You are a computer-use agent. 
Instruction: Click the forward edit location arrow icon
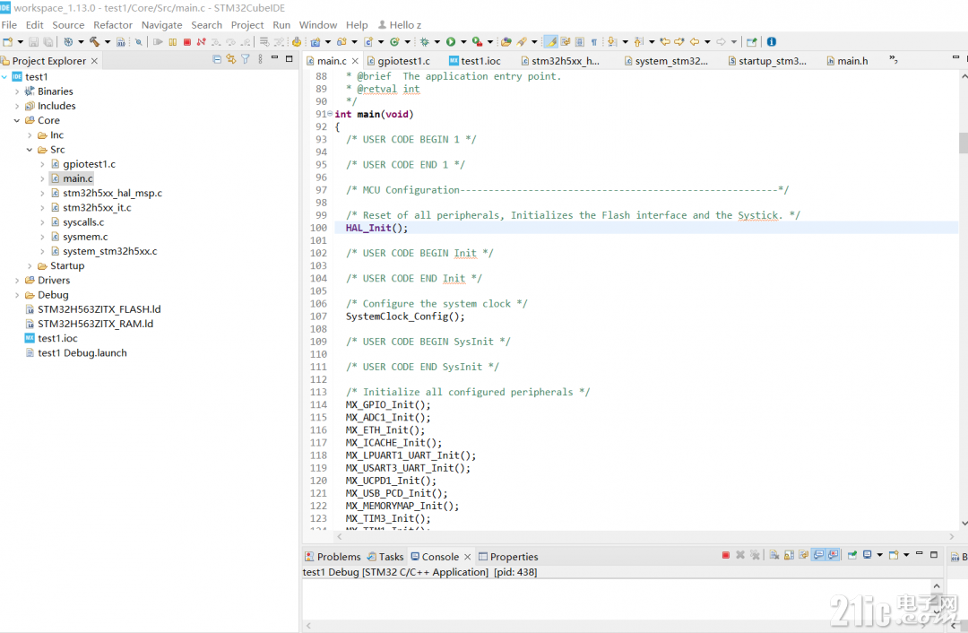click(x=679, y=42)
